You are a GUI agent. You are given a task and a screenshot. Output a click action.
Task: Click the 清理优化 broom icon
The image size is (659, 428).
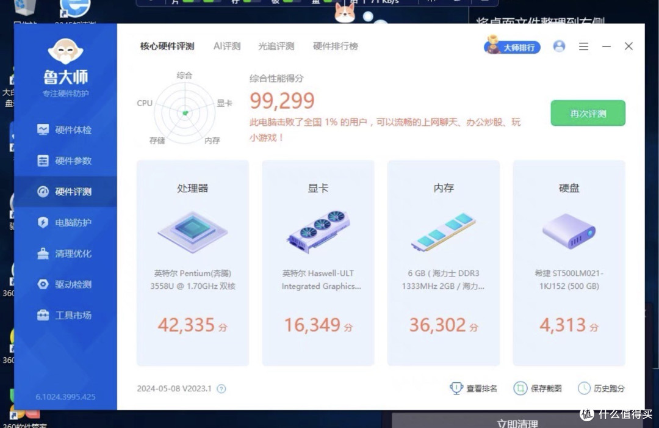click(43, 253)
